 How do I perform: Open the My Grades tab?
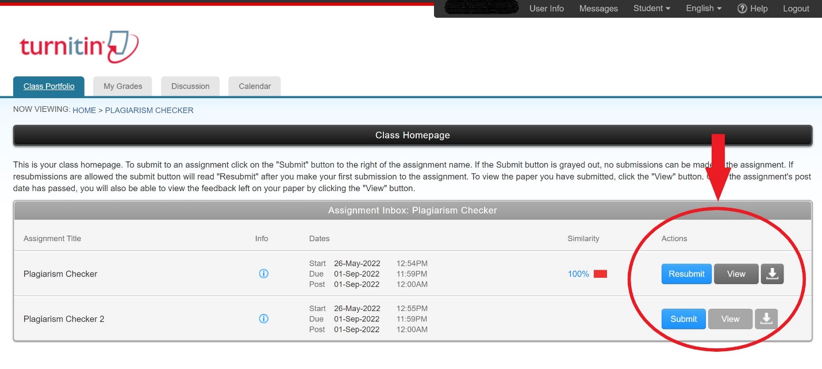(123, 86)
